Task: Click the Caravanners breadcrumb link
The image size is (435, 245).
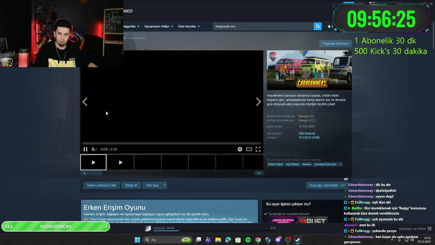Action: 137,38
